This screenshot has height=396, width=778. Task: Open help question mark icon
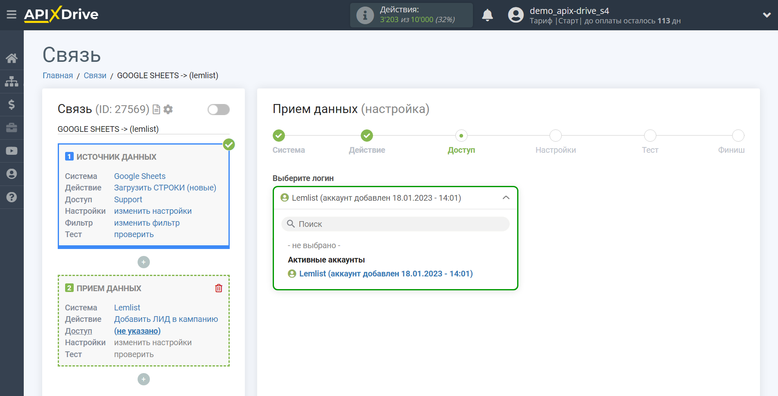(x=11, y=197)
